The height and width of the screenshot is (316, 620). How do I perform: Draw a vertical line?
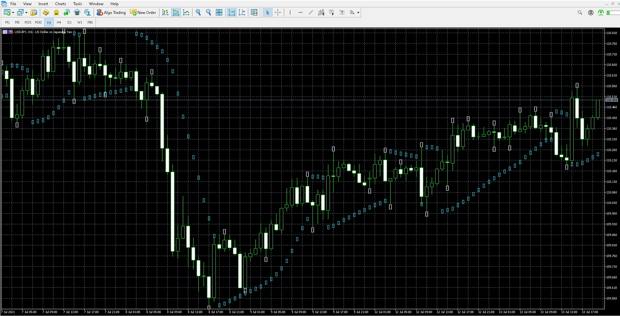(290, 12)
